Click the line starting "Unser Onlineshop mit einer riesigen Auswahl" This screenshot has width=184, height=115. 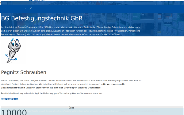(71, 80)
